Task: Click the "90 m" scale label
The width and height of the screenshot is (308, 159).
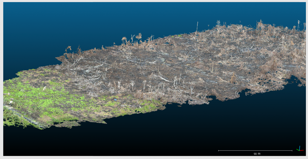Action: [257, 154]
